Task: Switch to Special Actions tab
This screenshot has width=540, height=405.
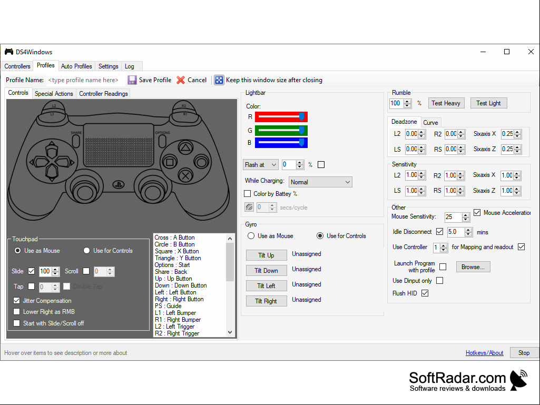Action: tap(54, 94)
